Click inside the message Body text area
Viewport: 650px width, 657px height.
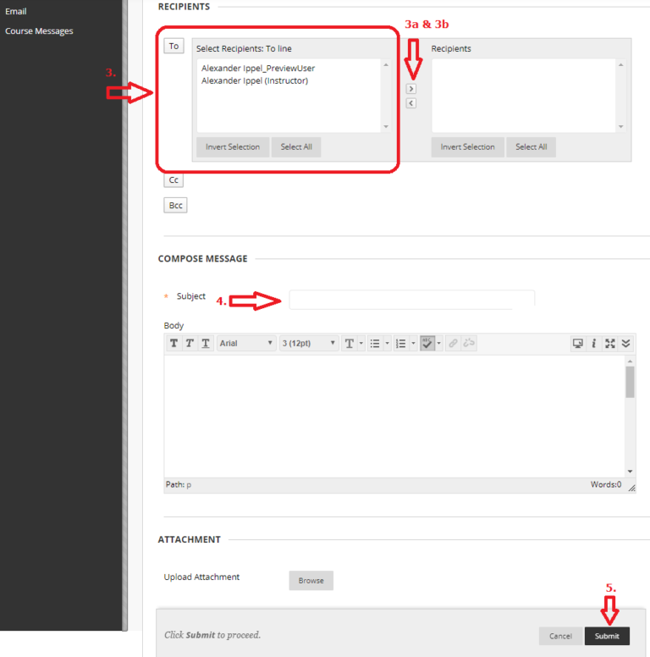(x=394, y=416)
